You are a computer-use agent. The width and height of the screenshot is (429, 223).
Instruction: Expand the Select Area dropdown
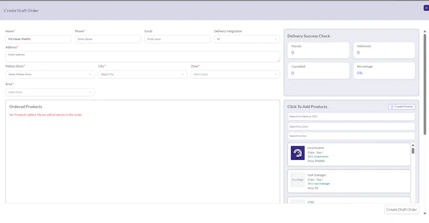pyautogui.click(x=50, y=92)
